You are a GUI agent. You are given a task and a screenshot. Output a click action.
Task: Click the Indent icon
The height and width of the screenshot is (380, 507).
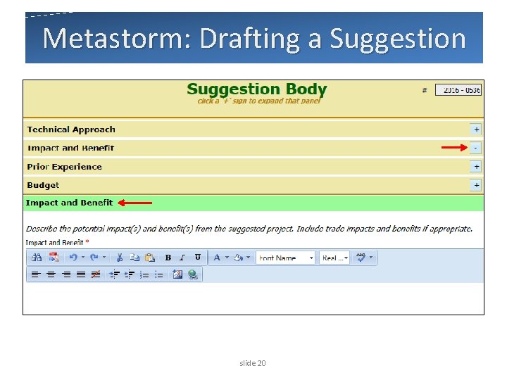pyautogui.click(x=130, y=274)
